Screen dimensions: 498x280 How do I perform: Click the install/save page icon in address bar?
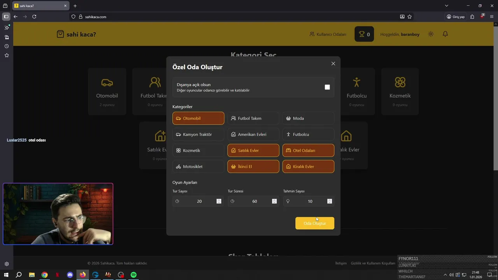coord(402,17)
